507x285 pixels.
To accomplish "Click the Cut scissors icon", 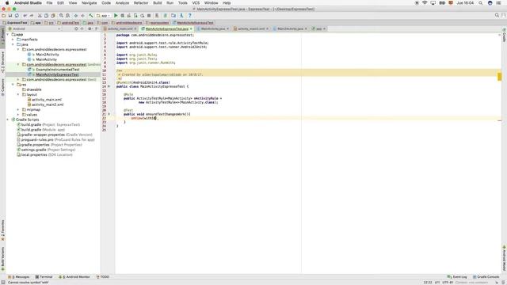I will pos(40,16).
